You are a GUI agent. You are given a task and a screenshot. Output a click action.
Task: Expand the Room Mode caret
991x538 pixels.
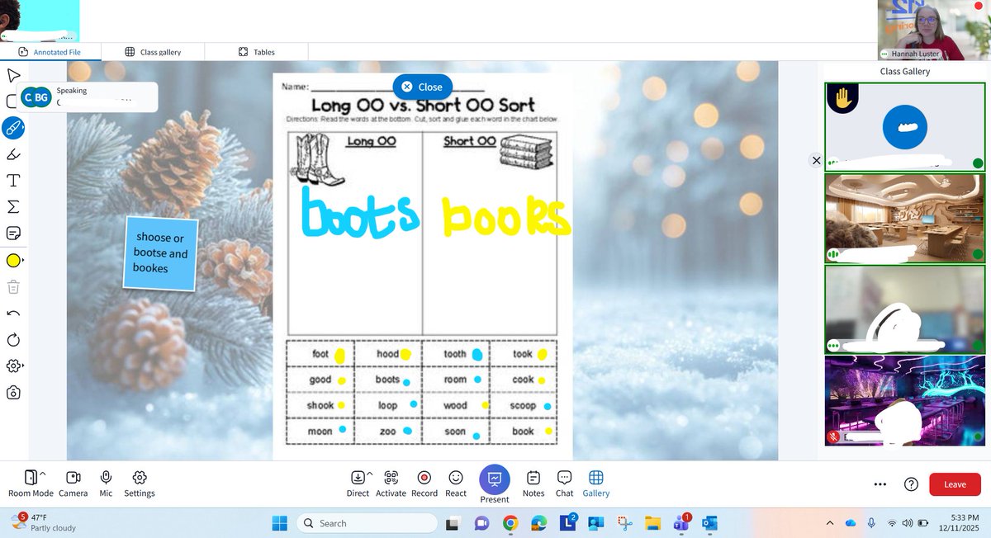point(43,474)
